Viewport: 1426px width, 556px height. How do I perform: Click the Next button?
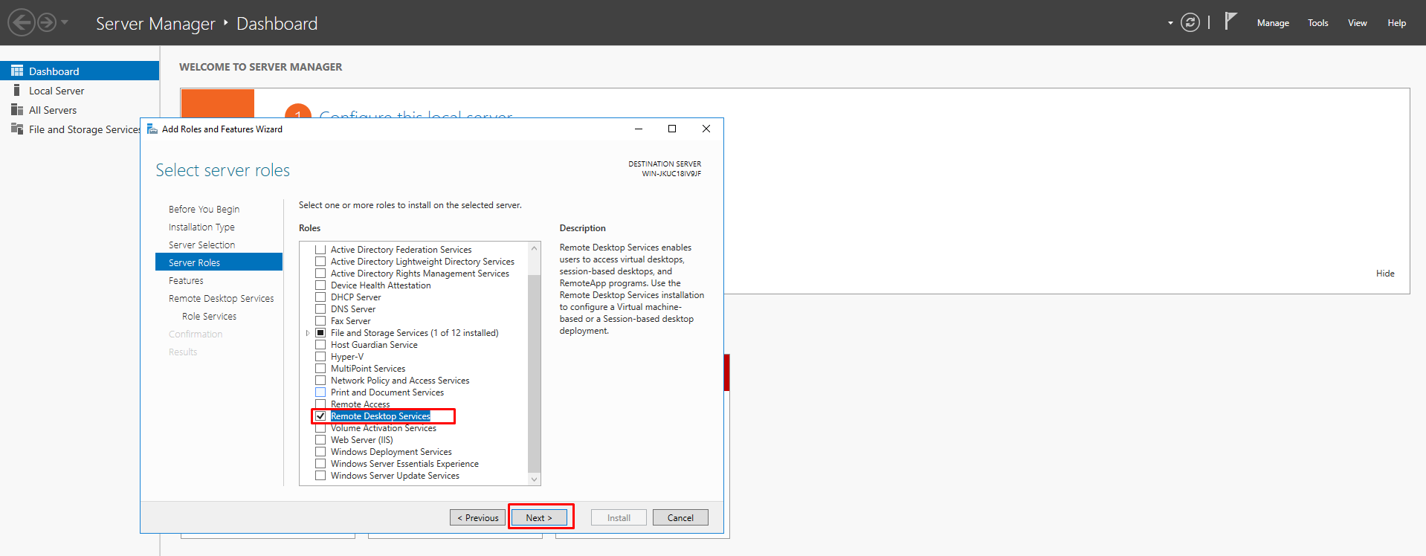[x=539, y=517]
